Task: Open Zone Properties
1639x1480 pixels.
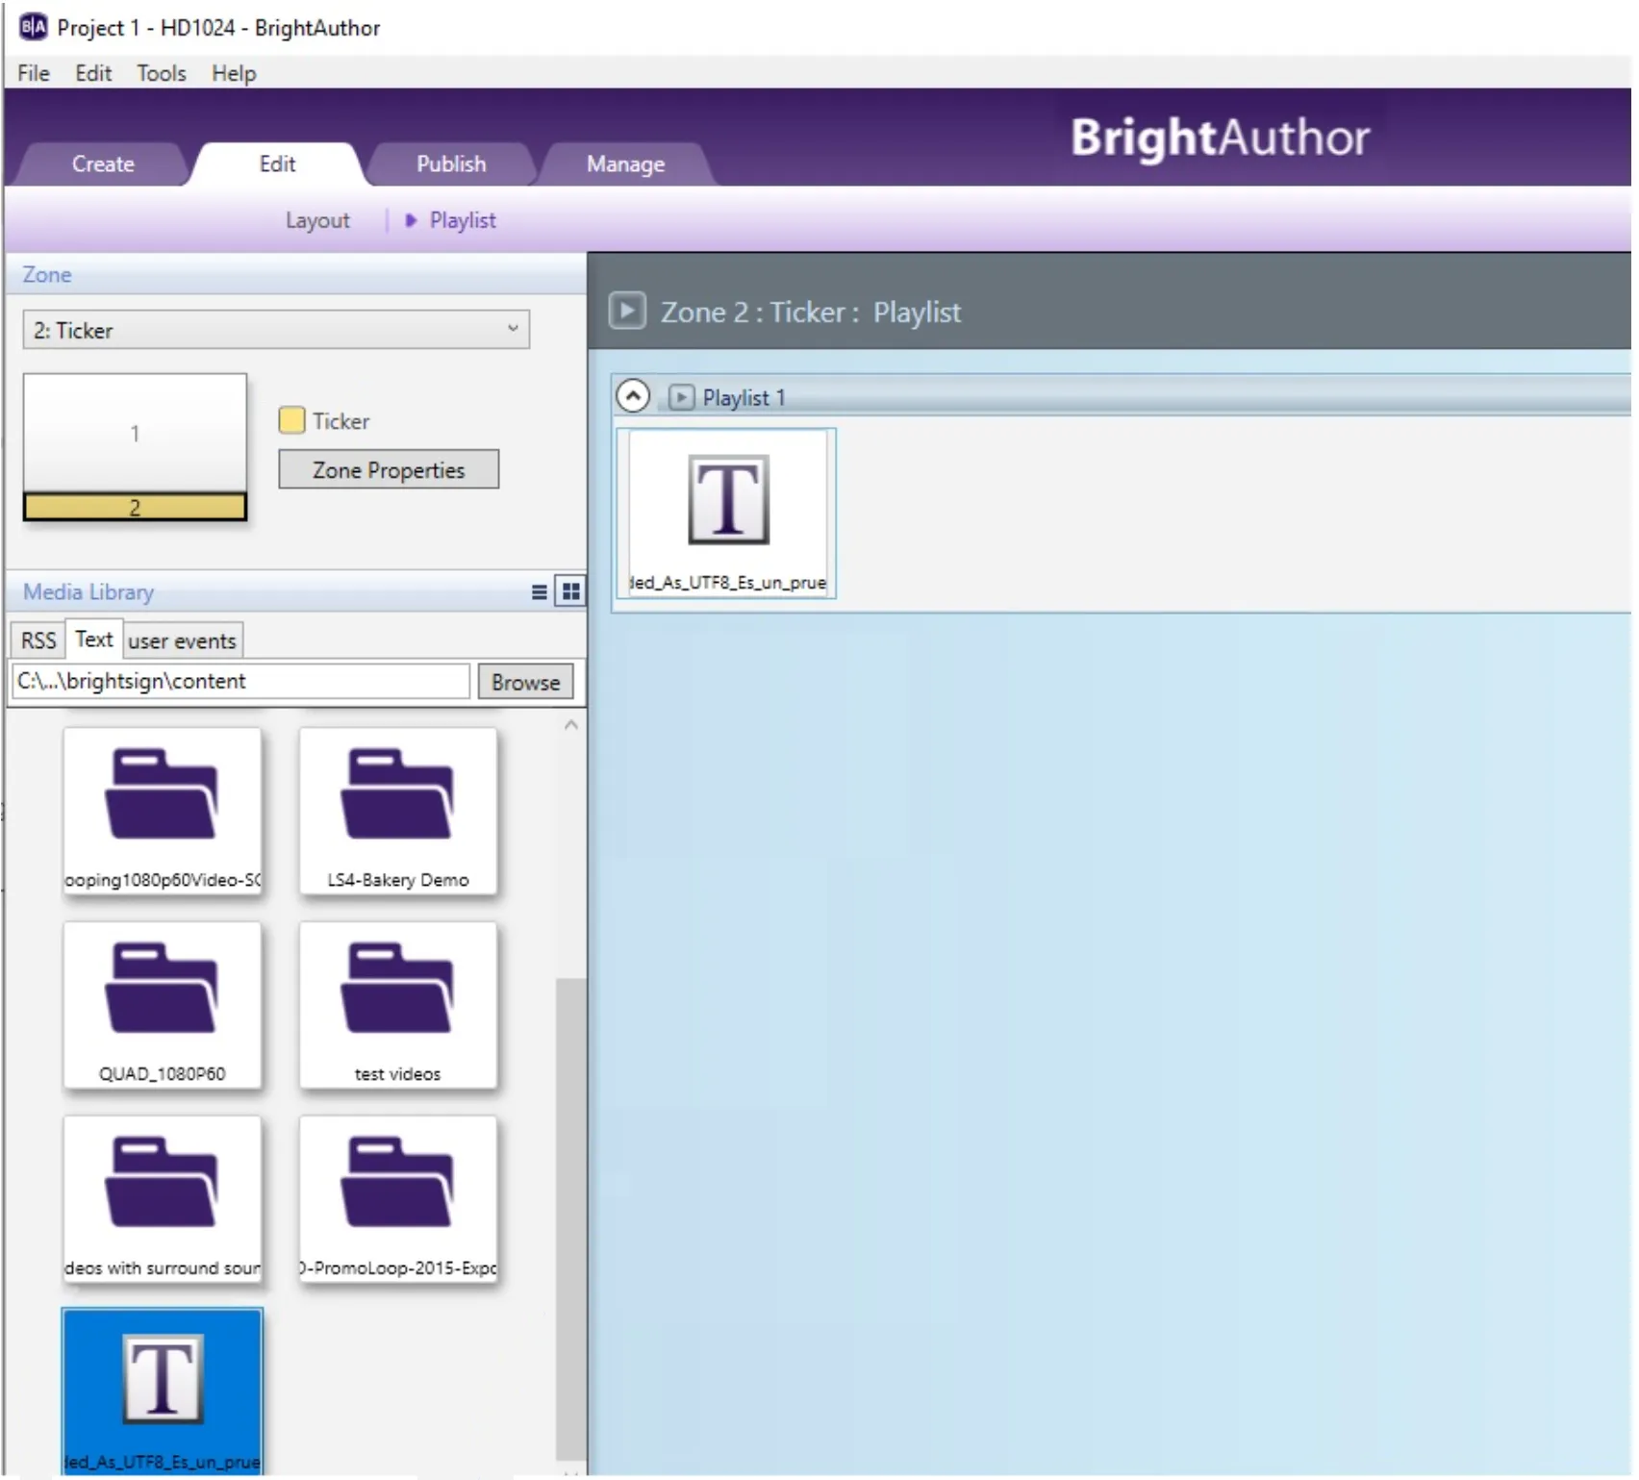Action: (389, 470)
